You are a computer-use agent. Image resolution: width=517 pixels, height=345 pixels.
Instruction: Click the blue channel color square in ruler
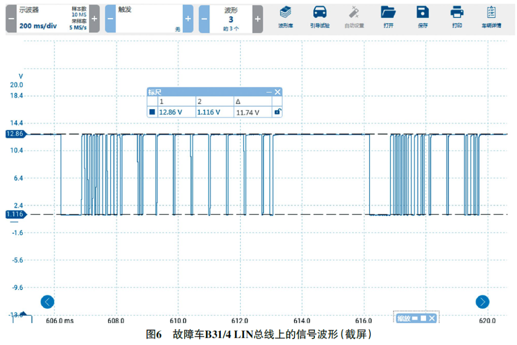[152, 112]
